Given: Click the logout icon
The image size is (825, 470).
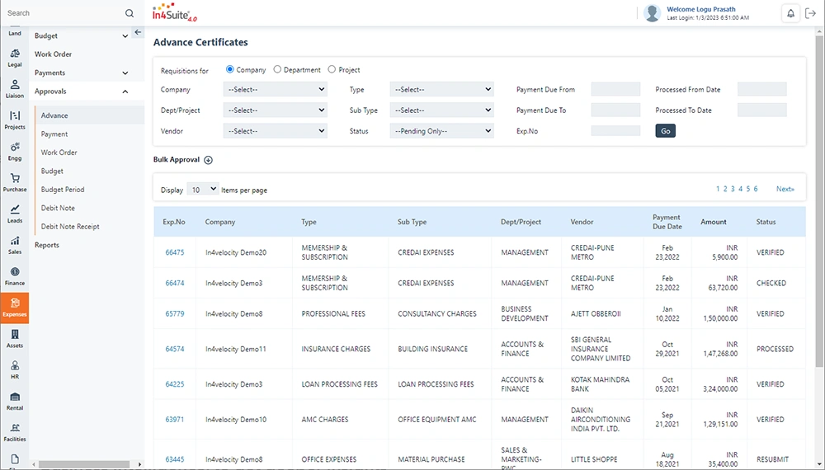Looking at the screenshot, I should pyautogui.click(x=810, y=14).
